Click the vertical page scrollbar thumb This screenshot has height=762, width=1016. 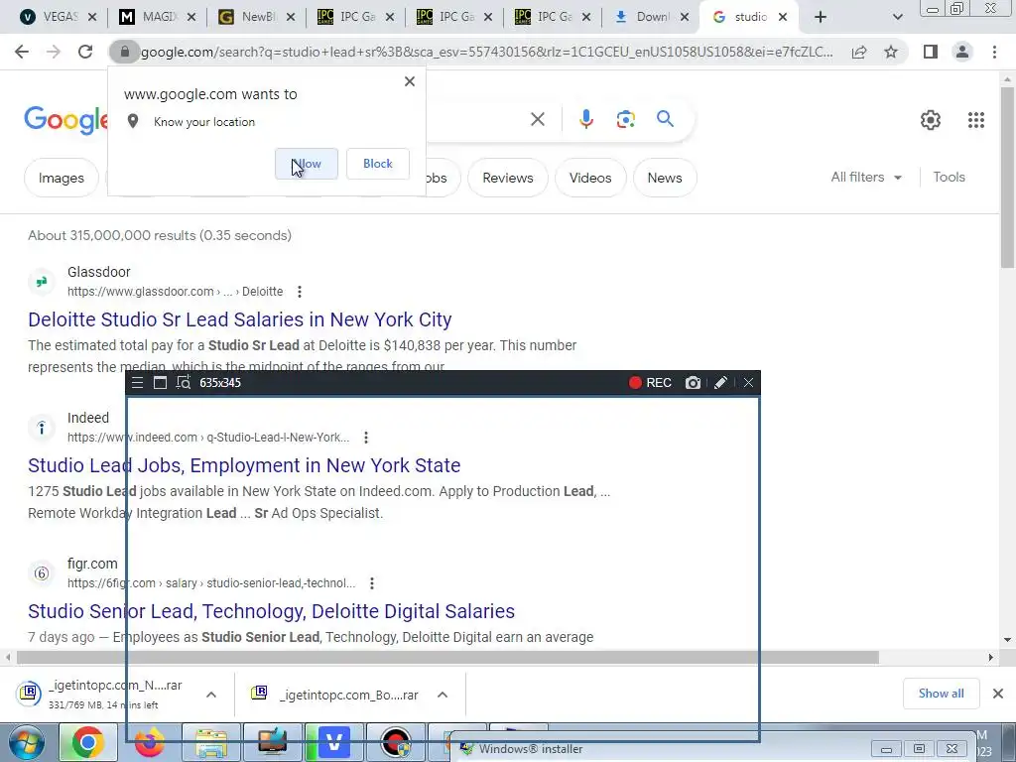pyautogui.click(x=1008, y=177)
